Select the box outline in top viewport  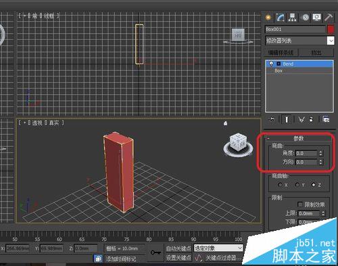[x=139, y=44]
